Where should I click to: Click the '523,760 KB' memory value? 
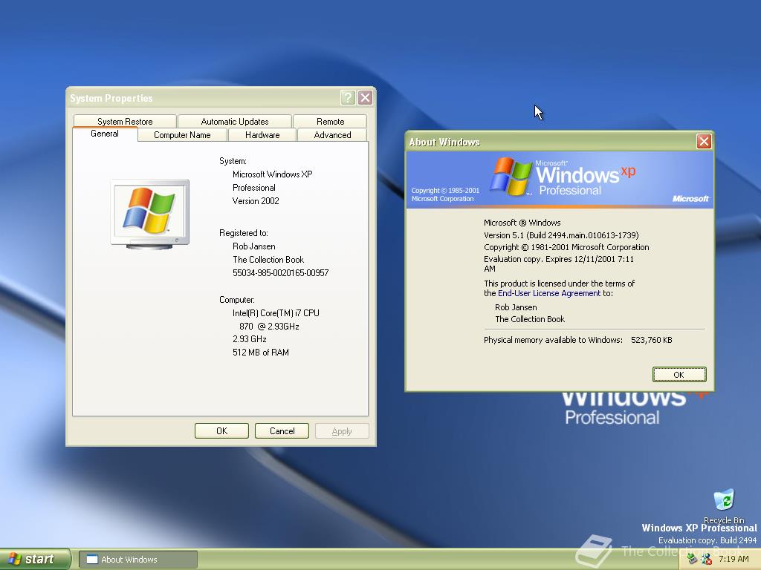click(651, 340)
